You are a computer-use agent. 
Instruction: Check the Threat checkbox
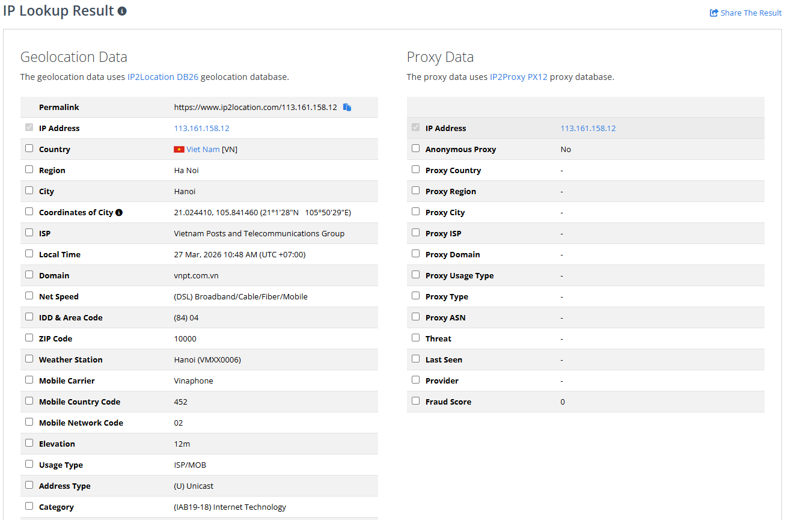(x=415, y=337)
